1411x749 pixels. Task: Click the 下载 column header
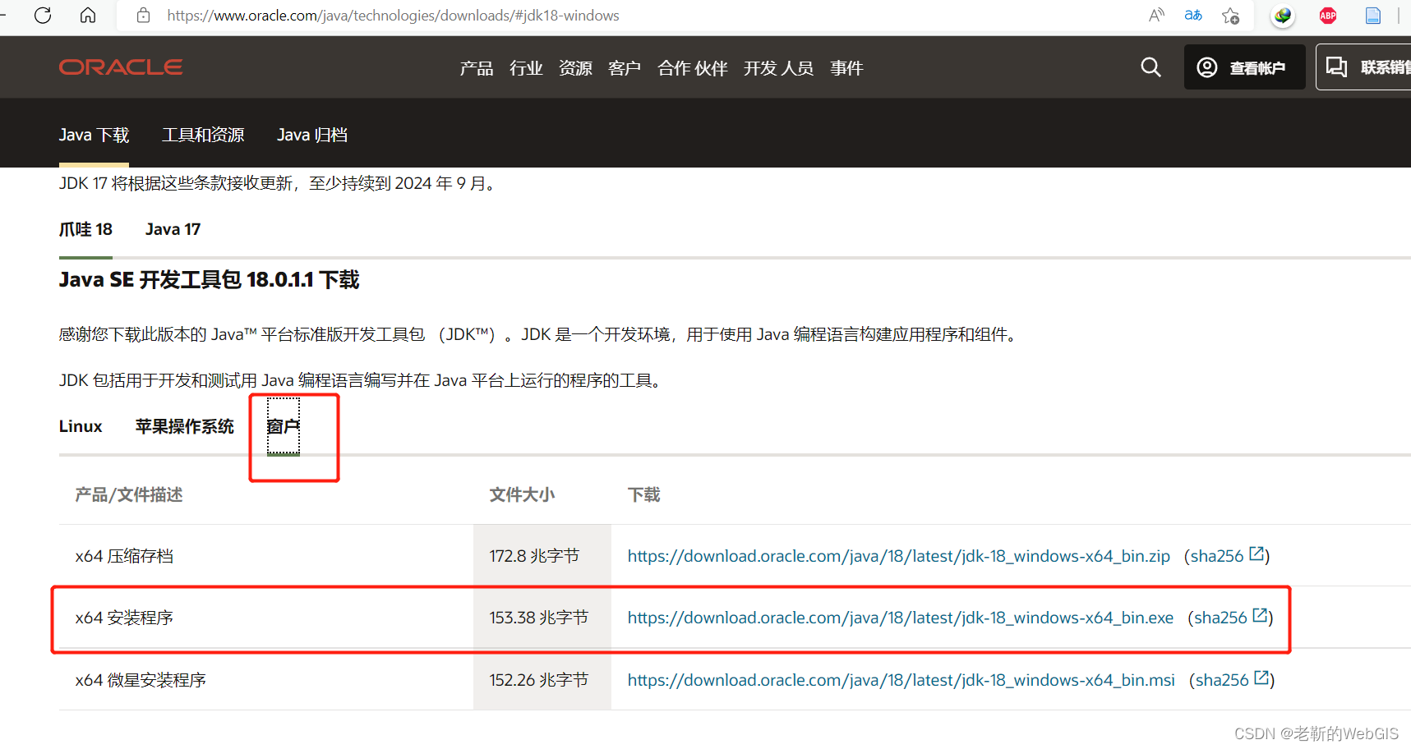pyautogui.click(x=643, y=494)
